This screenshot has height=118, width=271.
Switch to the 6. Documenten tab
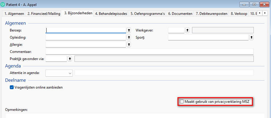click(180, 14)
